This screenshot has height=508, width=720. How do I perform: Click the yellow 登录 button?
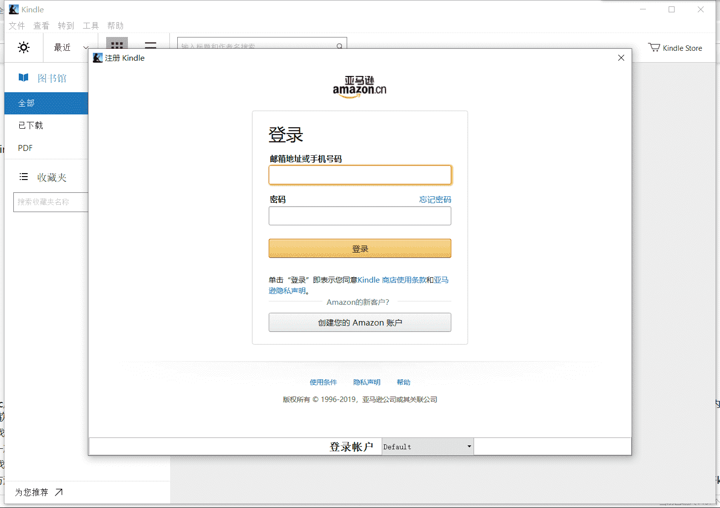click(360, 249)
